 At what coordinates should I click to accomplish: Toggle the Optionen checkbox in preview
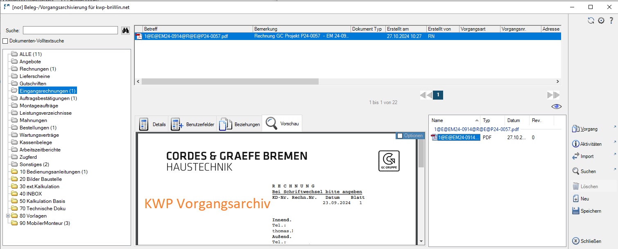click(400, 136)
